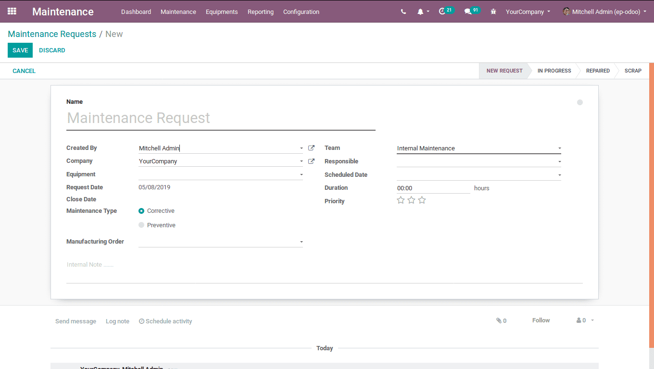Open external link next to Company field
This screenshot has width=654, height=369.
(311, 161)
